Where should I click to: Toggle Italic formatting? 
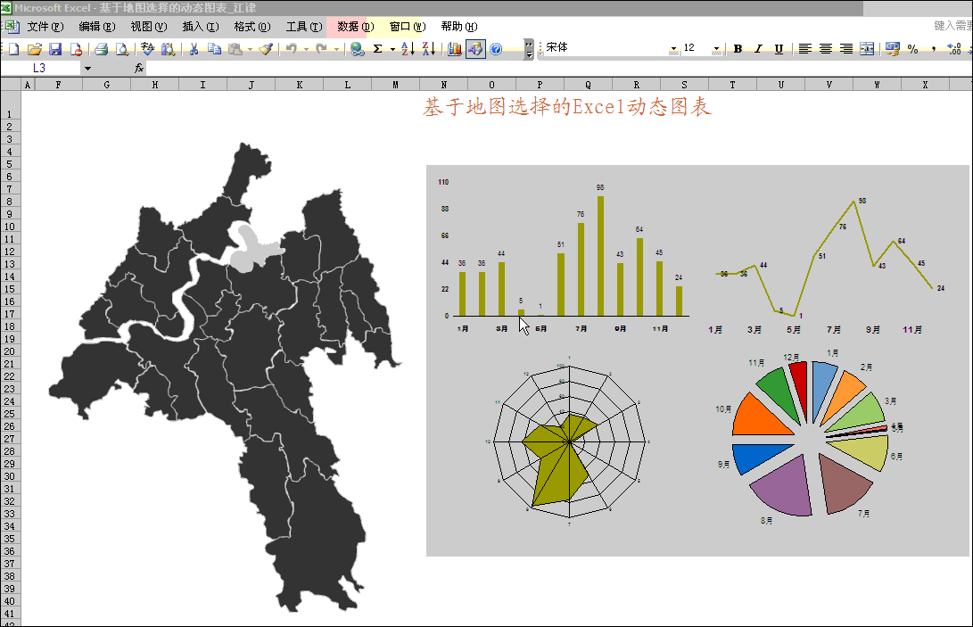coord(758,49)
